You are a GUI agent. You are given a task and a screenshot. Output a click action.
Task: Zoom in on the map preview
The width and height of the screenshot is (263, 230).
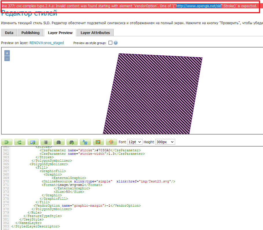[7, 53]
